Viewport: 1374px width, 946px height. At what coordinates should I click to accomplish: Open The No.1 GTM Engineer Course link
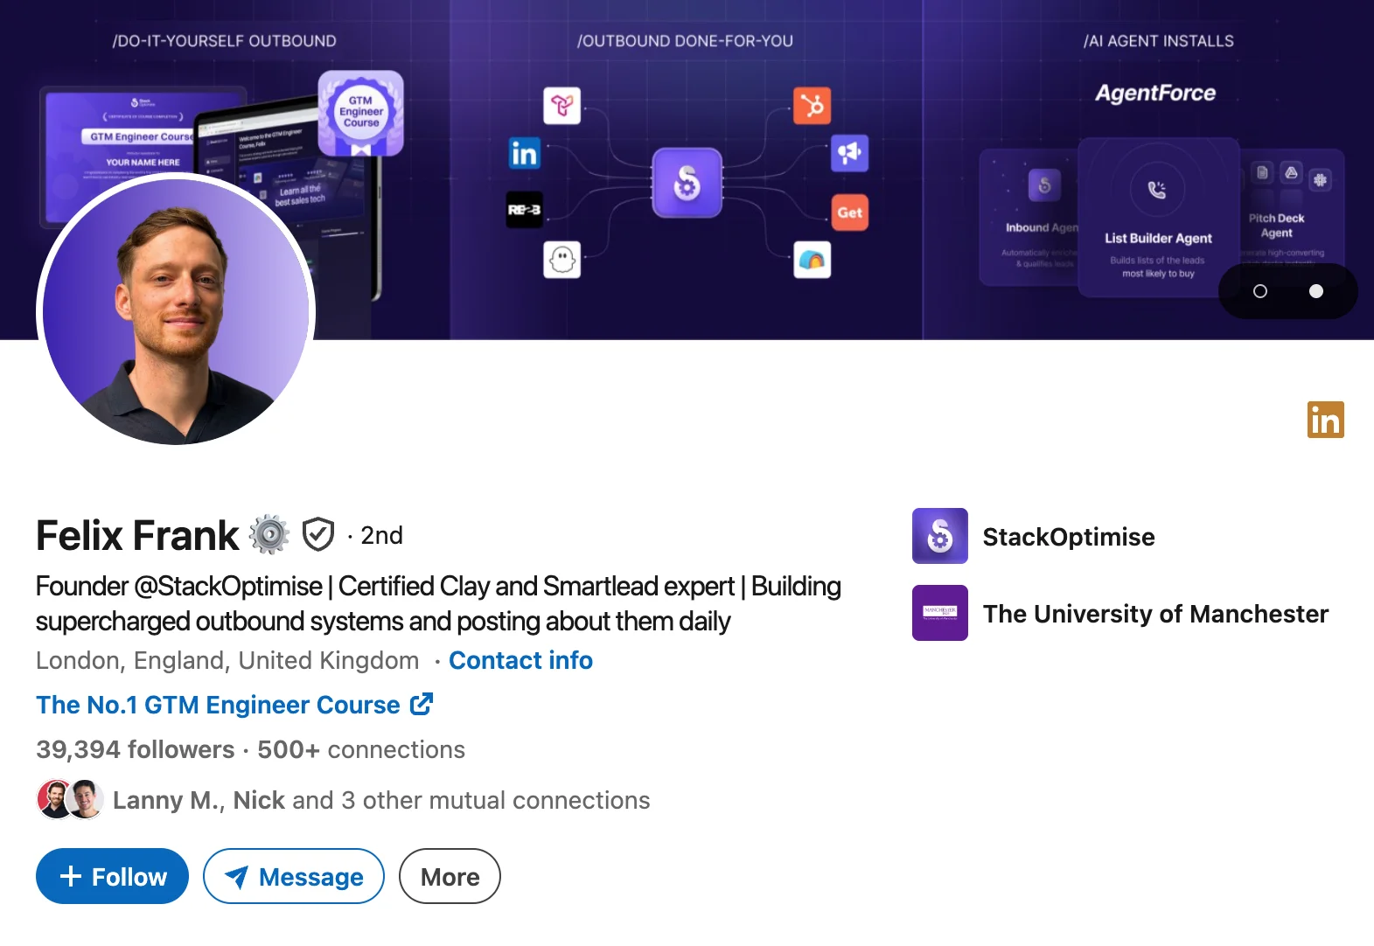point(234,705)
